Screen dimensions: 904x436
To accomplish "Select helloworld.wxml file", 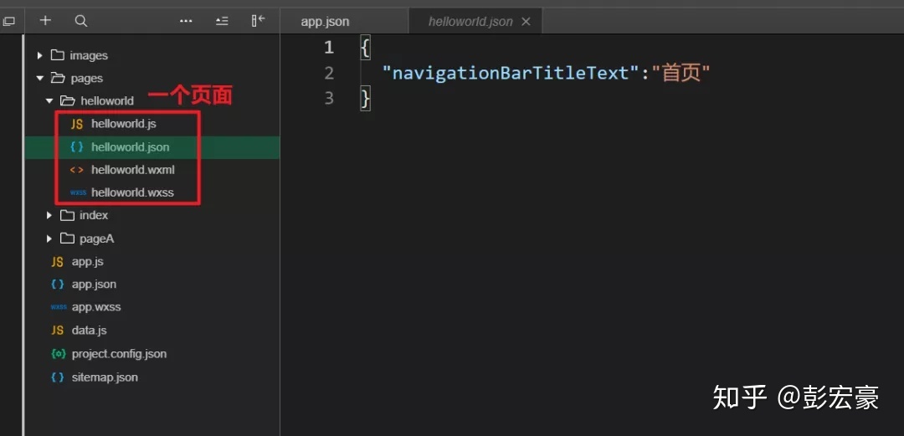I will (132, 170).
